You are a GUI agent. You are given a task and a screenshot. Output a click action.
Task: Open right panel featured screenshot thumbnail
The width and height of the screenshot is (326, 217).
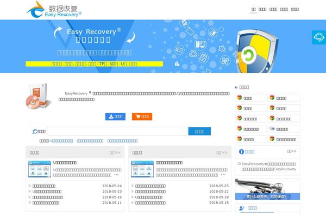pyautogui.click(x=142, y=169)
